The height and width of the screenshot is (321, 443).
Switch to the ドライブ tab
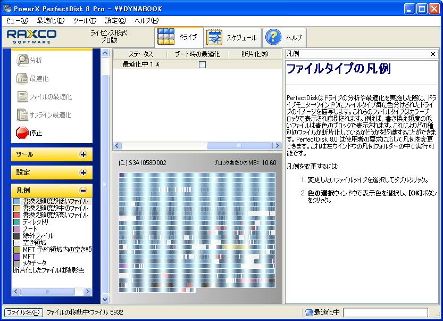pyautogui.click(x=179, y=37)
